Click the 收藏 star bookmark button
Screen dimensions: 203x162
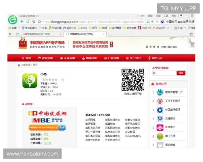13,28
